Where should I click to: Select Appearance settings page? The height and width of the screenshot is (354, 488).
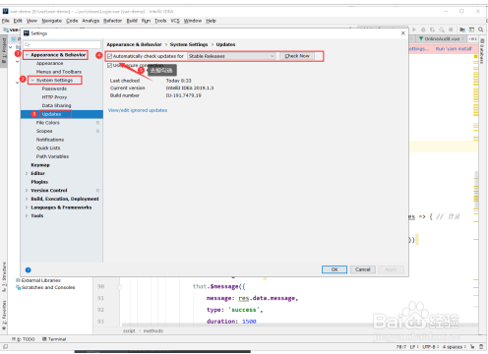pyautogui.click(x=49, y=63)
